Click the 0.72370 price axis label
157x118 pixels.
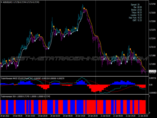153,30
